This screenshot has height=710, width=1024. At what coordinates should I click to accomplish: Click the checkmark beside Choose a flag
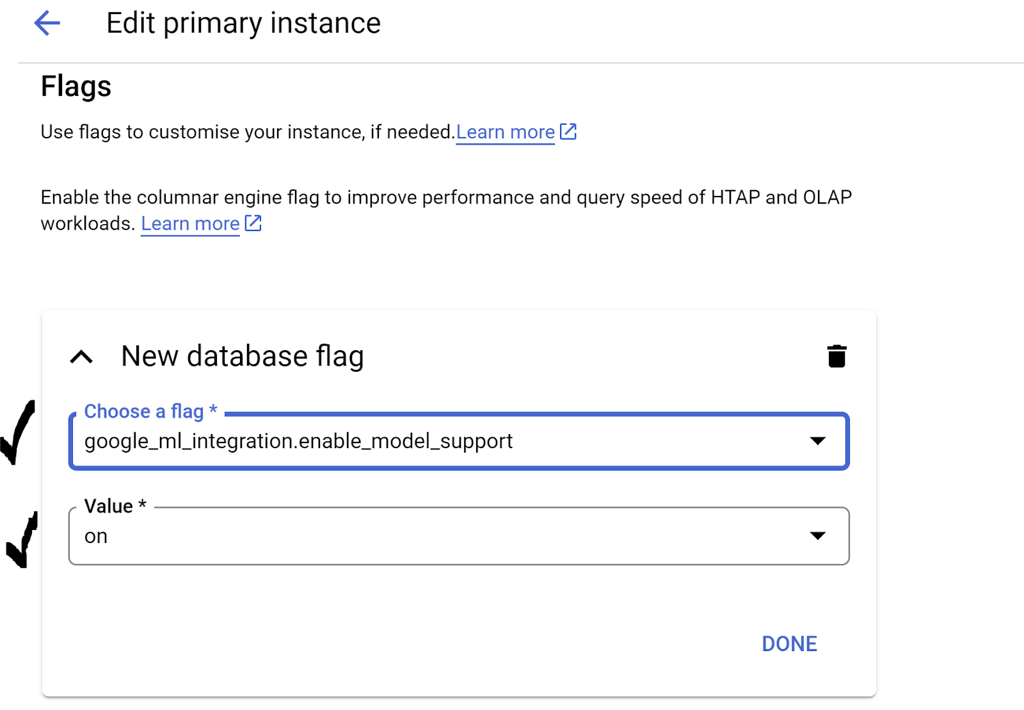point(18,432)
